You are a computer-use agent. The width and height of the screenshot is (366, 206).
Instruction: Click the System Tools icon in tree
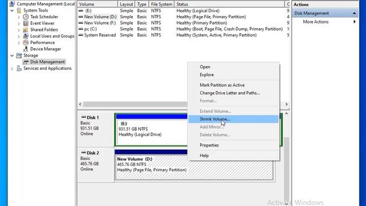(19, 10)
